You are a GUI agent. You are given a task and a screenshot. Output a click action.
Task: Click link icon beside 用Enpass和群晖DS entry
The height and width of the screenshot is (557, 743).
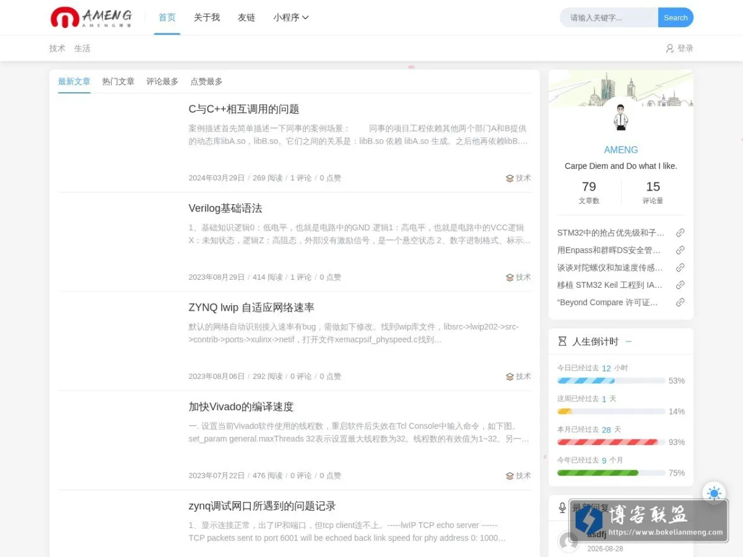[x=680, y=250]
